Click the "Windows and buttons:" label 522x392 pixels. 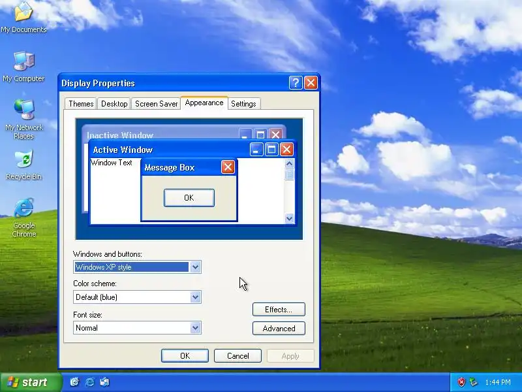(108, 254)
